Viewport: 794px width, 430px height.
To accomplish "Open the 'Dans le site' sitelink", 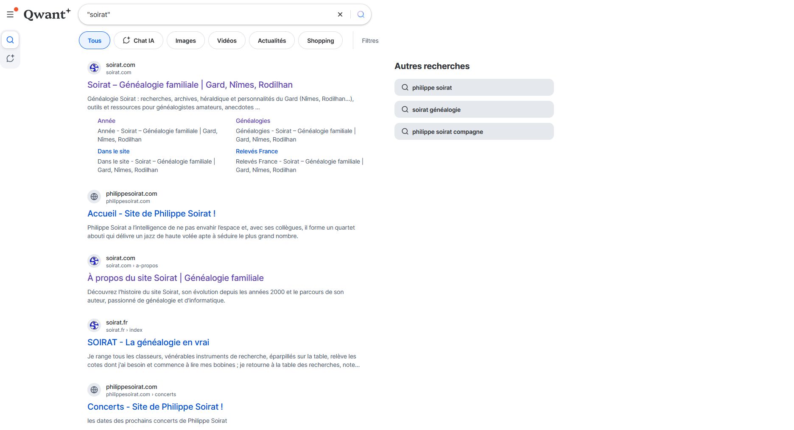I will [114, 151].
